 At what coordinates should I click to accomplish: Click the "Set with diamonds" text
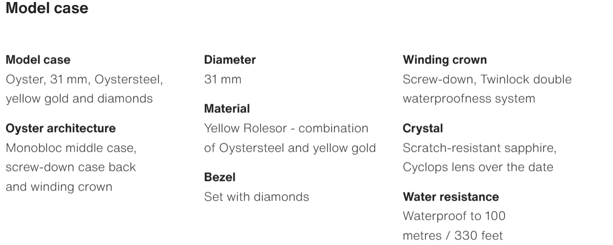coord(257,197)
